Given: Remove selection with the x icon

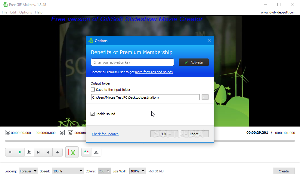Looking at the screenshot, I should click(x=96, y=152).
